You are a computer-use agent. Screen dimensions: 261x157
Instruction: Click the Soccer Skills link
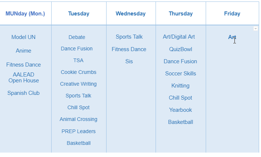(x=181, y=74)
